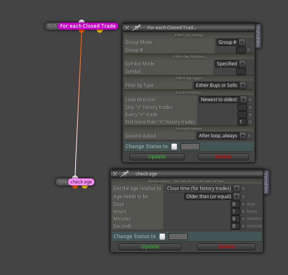This screenshot has width=288, height=275.
Task: Click top input connector of block 7215
Action: click(x=82, y=21)
